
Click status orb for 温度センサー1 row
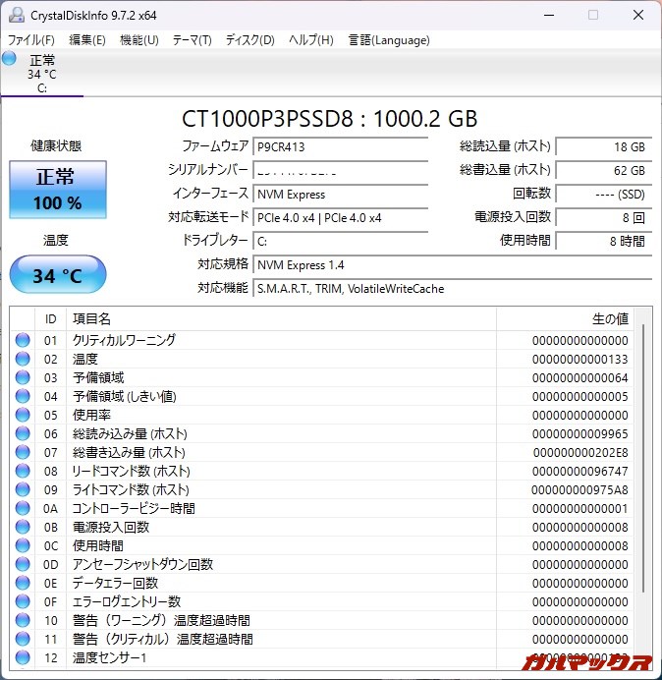tap(23, 657)
